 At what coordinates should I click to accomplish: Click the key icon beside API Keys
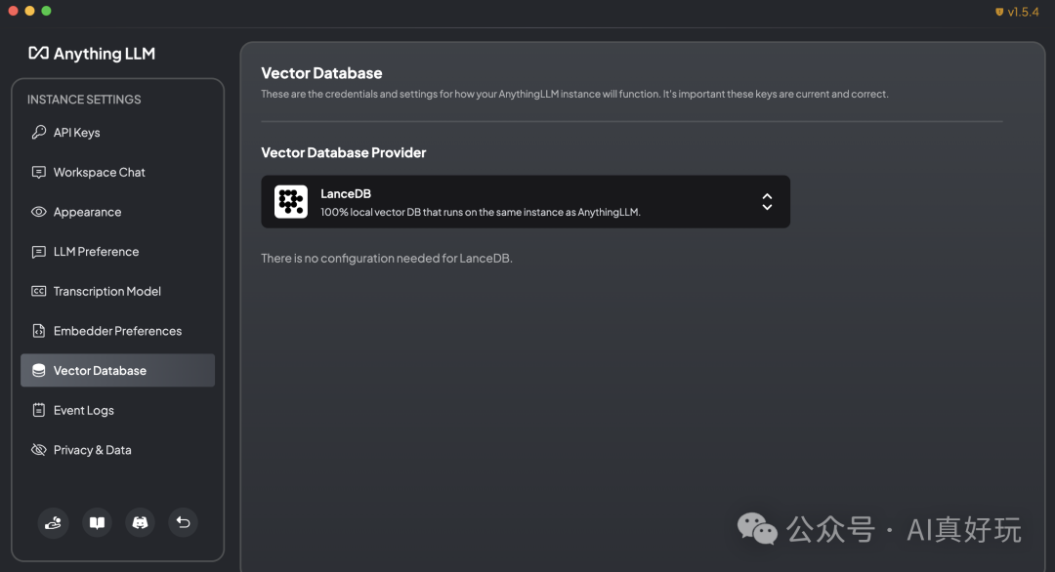(39, 133)
